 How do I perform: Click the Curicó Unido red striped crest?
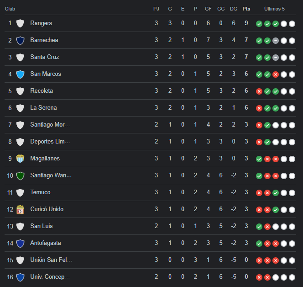(x=20, y=210)
